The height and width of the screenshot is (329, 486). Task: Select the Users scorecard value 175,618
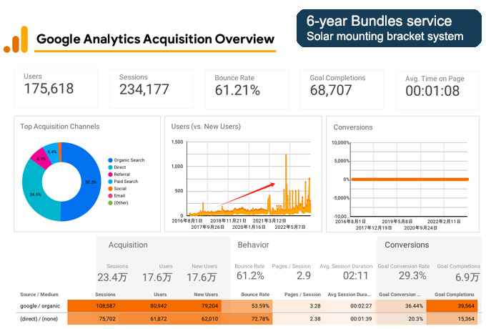[x=49, y=89]
